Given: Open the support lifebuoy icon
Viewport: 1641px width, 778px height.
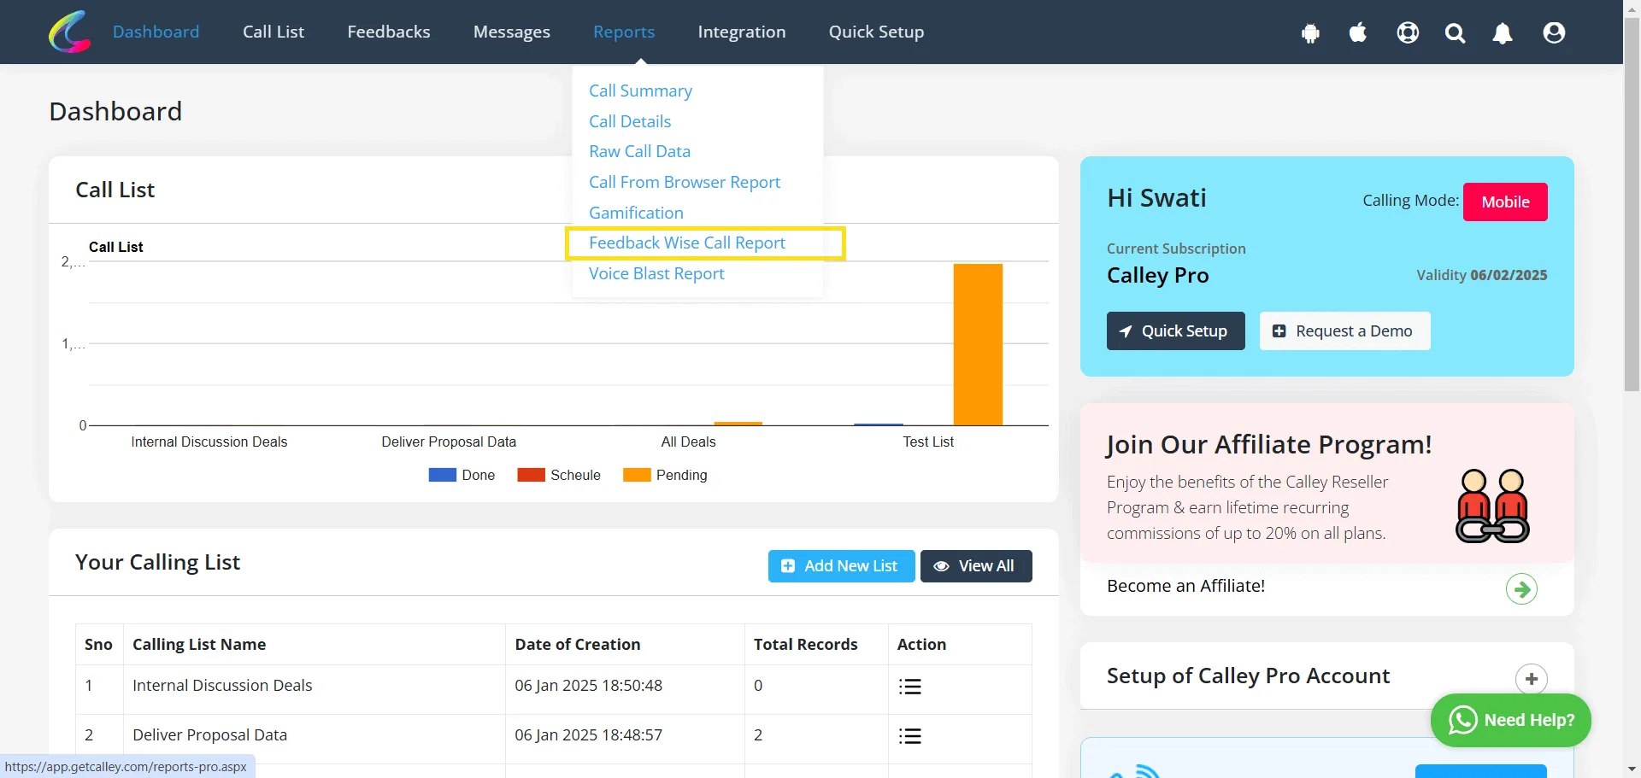Looking at the screenshot, I should (1408, 32).
